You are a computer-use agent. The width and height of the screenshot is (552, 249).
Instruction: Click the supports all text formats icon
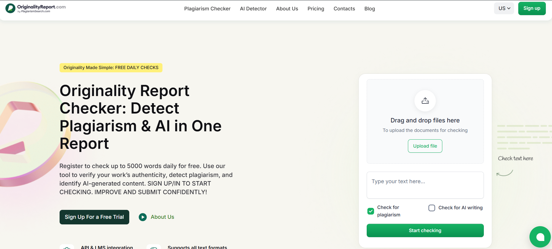pos(154,247)
